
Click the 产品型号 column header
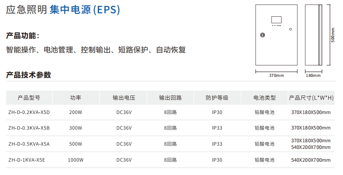coord(29,98)
